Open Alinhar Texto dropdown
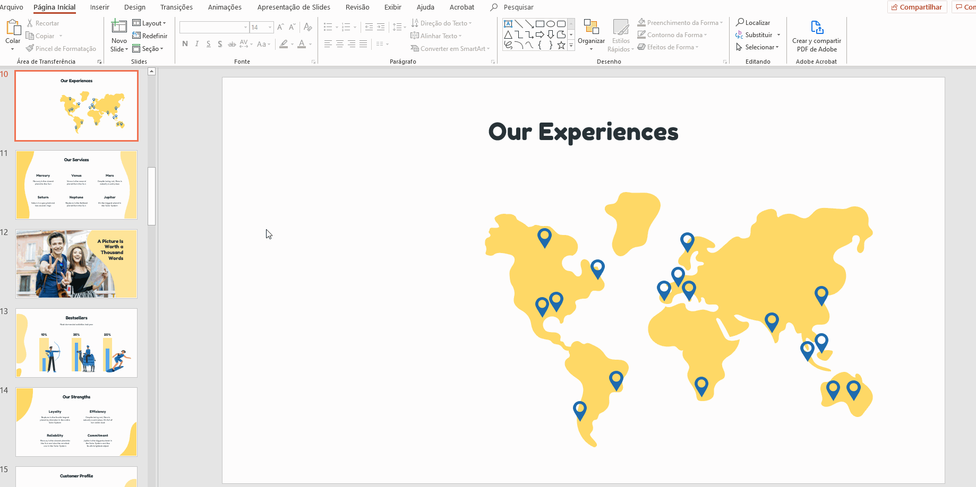 pyautogui.click(x=436, y=36)
